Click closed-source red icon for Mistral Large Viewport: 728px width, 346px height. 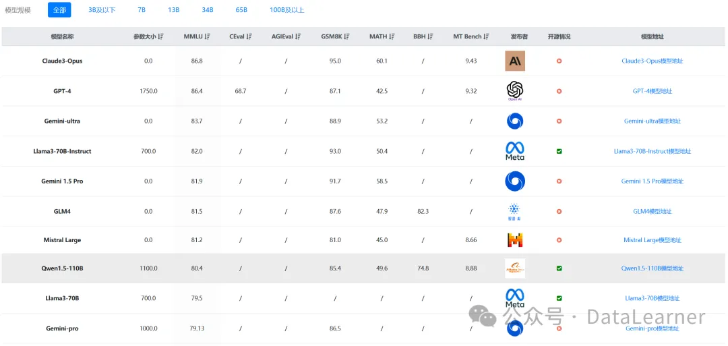pyautogui.click(x=559, y=240)
